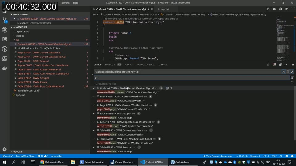Toggle file blame eye icon in editor toolbar
Image resolution: width=296 pixels, height=166 pixels.
click(274, 9)
